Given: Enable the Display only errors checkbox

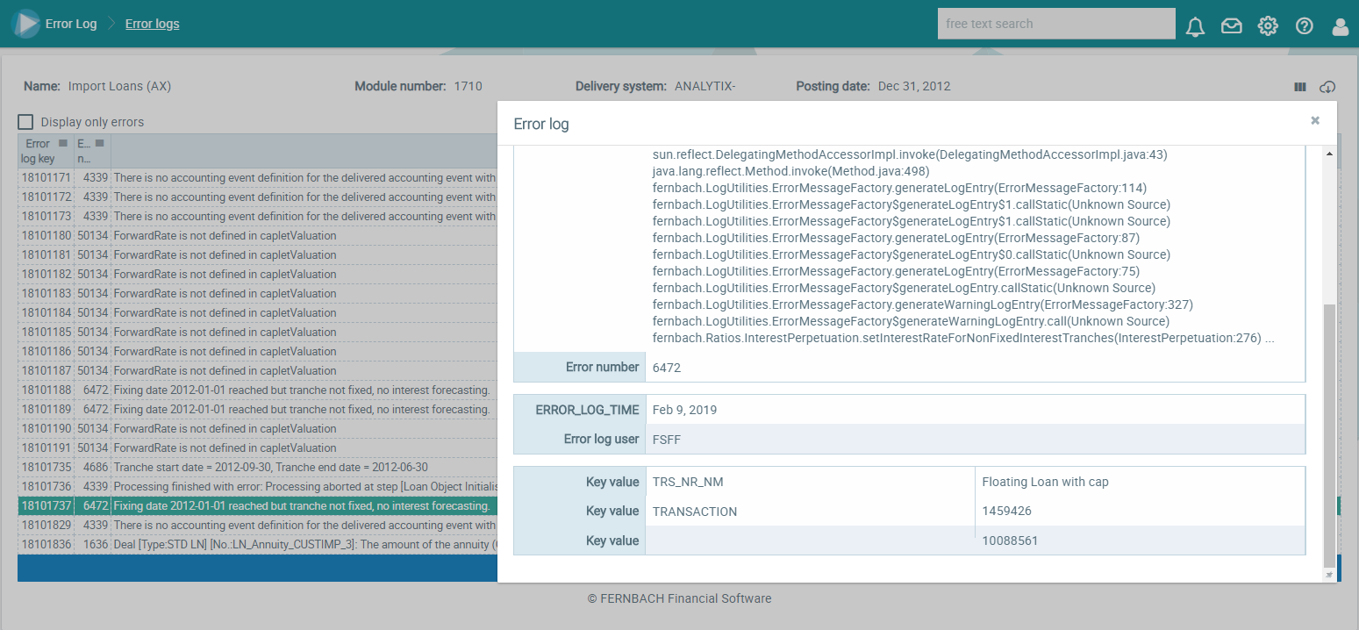Looking at the screenshot, I should tap(26, 122).
